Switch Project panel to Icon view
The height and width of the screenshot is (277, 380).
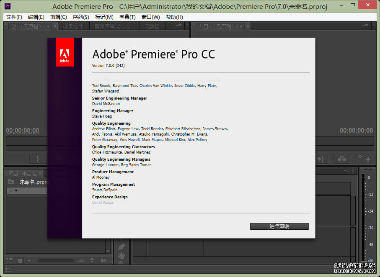coord(20,260)
